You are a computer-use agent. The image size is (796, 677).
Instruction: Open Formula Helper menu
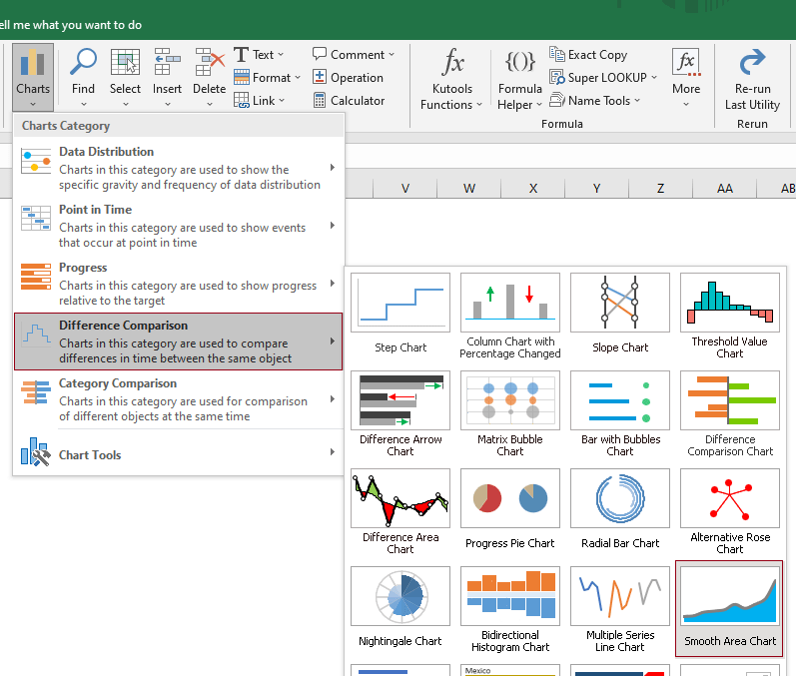tap(519, 79)
